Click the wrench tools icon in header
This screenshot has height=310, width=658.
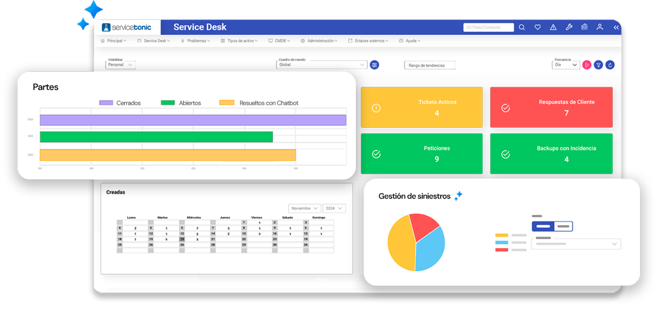pyautogui.click(x=569, y=27)
